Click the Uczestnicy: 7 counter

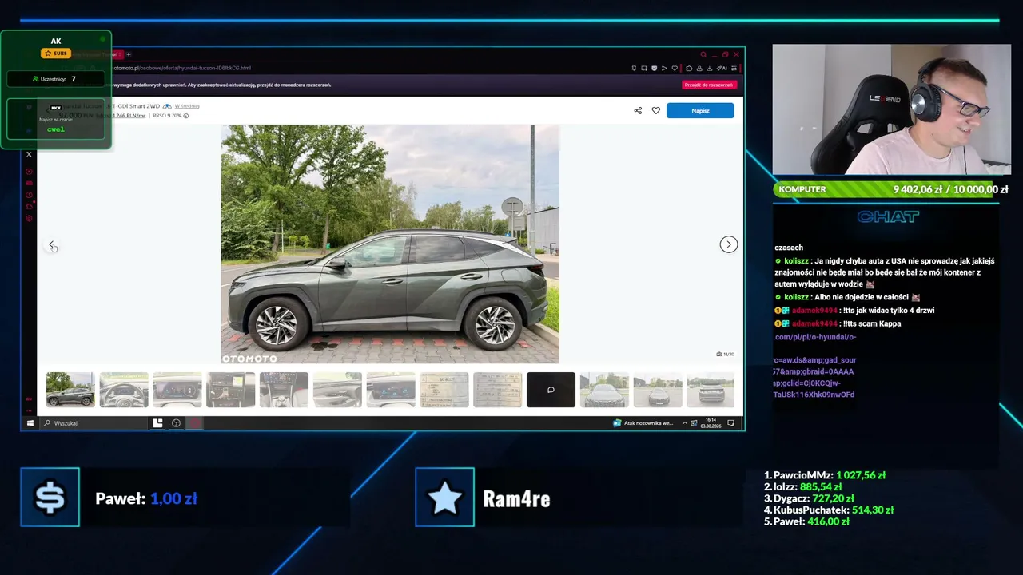click(x=56, y=79)
